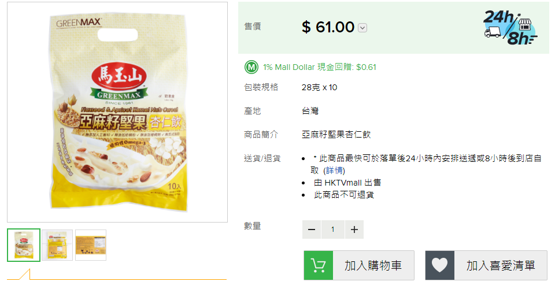Click the 24h/8h delivery truck icon
Image resolution: width=555 pixels, height=285 pixels.
509,27
